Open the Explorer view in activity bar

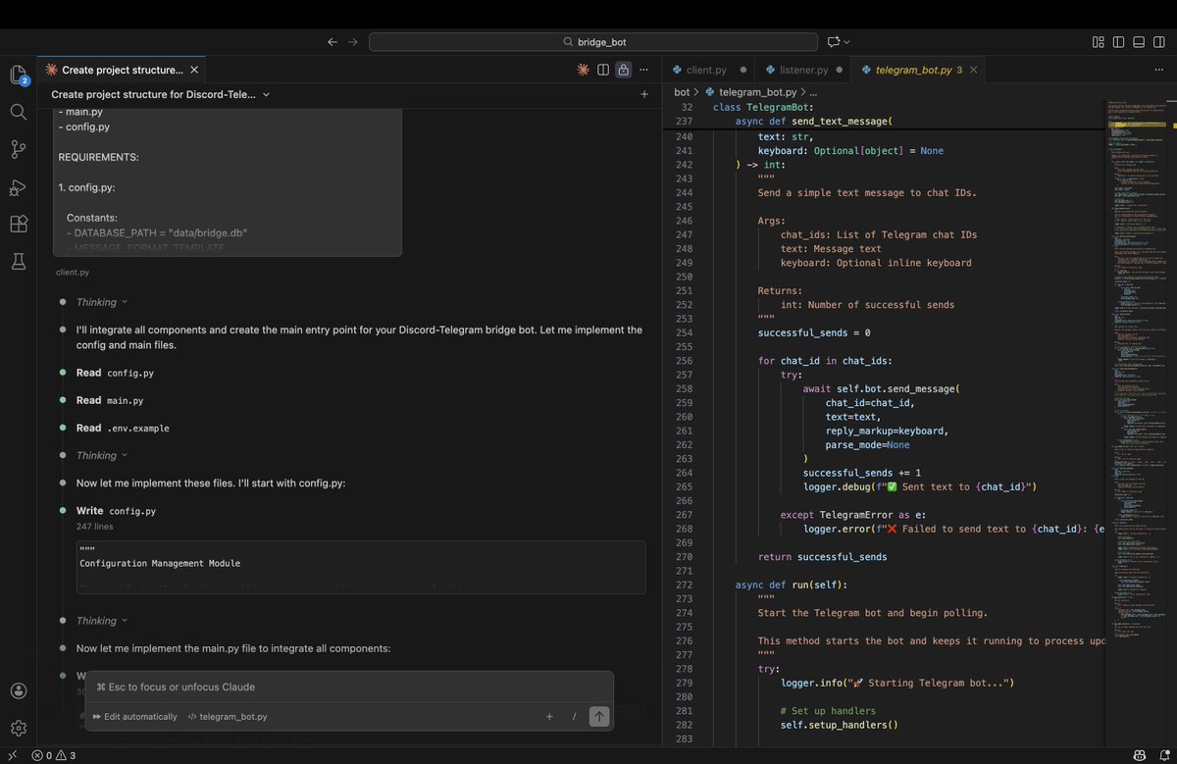click(x=18, y=75)
